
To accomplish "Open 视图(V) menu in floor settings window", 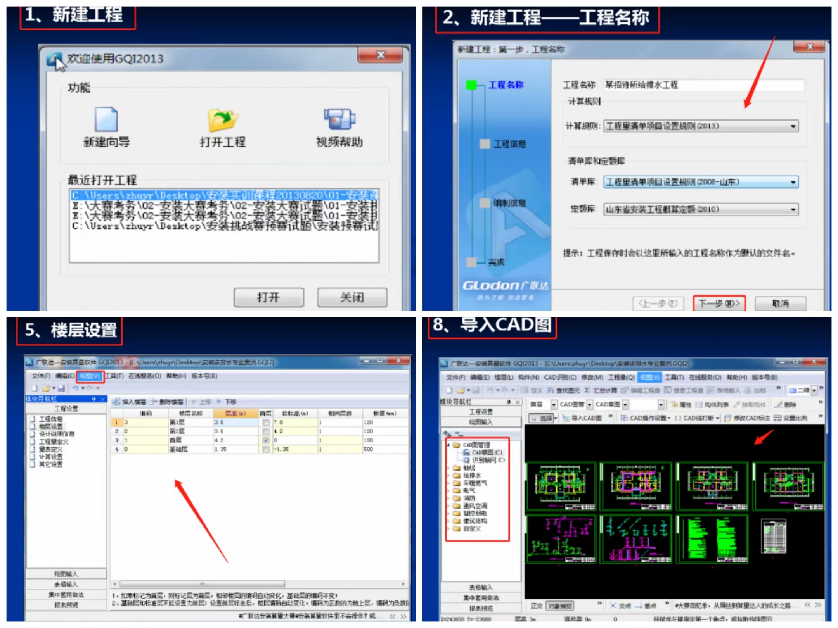I will point(90,376).
